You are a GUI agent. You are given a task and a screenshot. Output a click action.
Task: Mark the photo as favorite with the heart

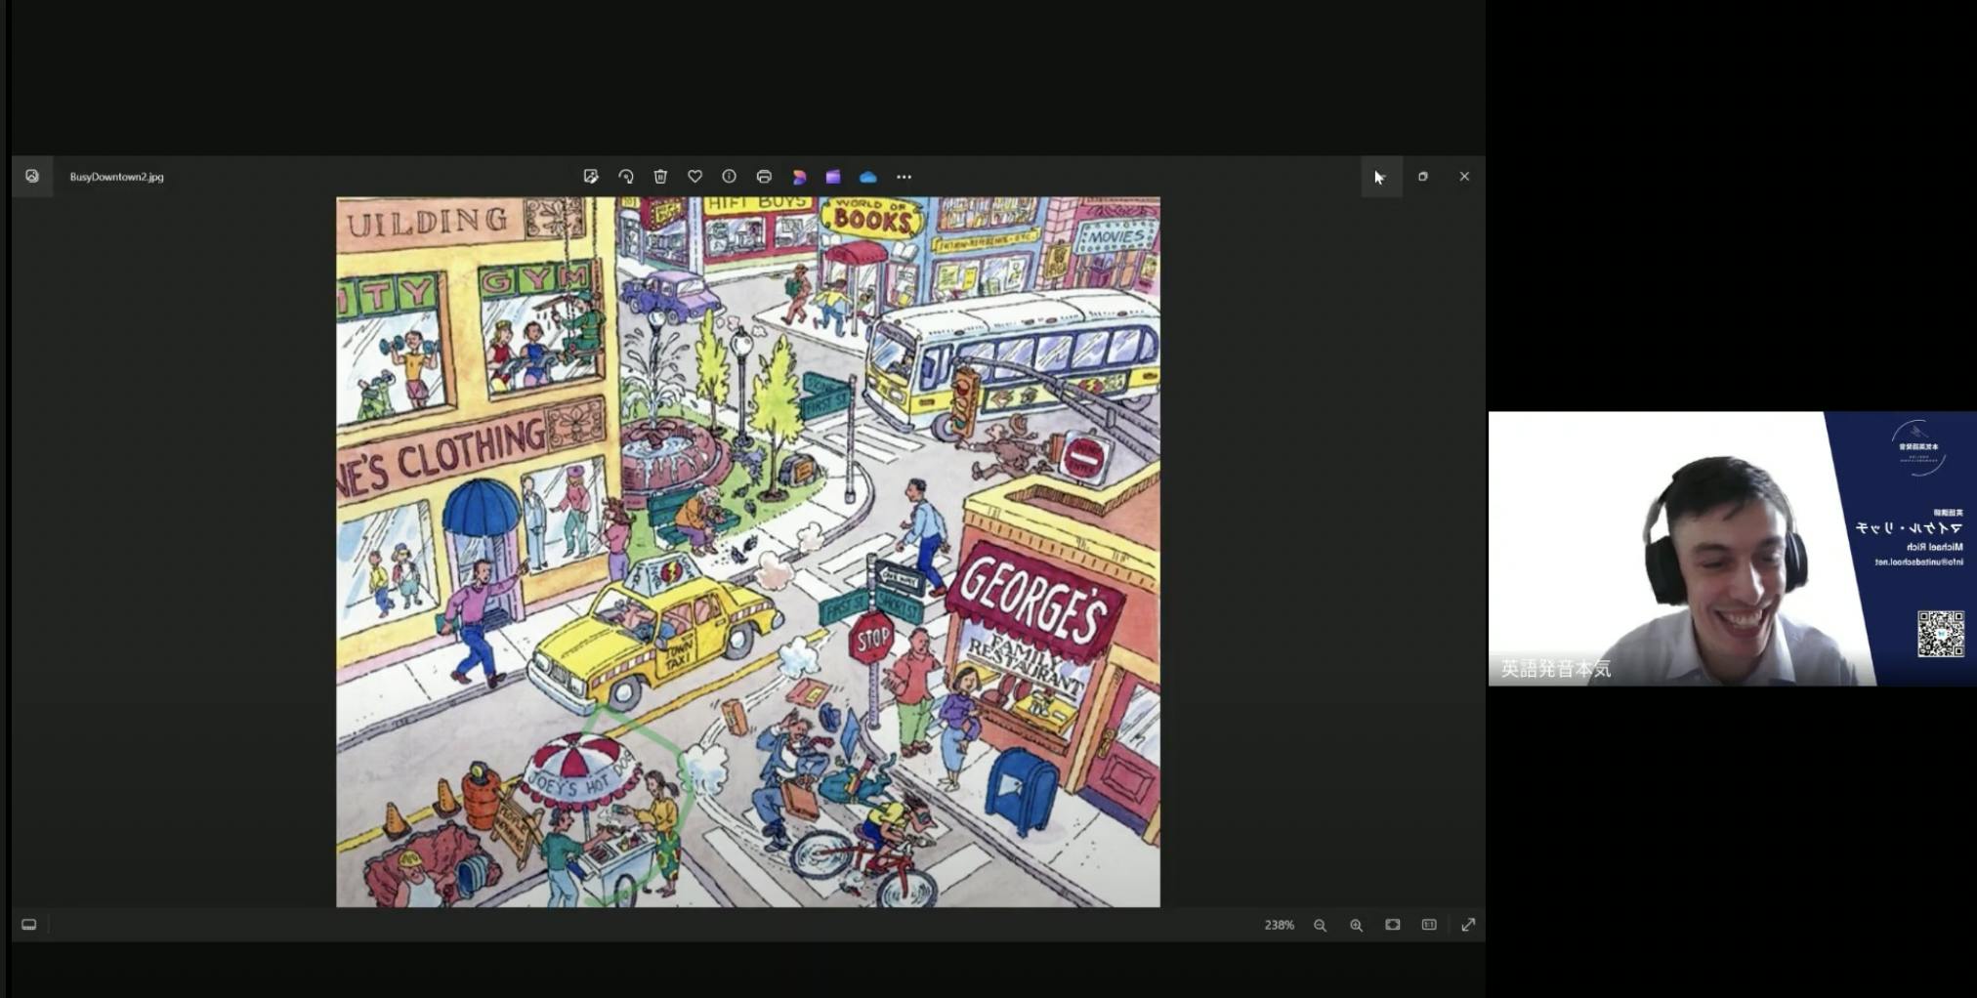click(x=694, y=177)
